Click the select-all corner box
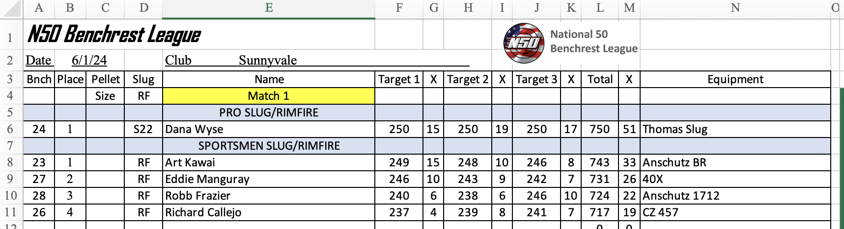The height and width of the screenshot is (229, 844). tap(11, 8)
